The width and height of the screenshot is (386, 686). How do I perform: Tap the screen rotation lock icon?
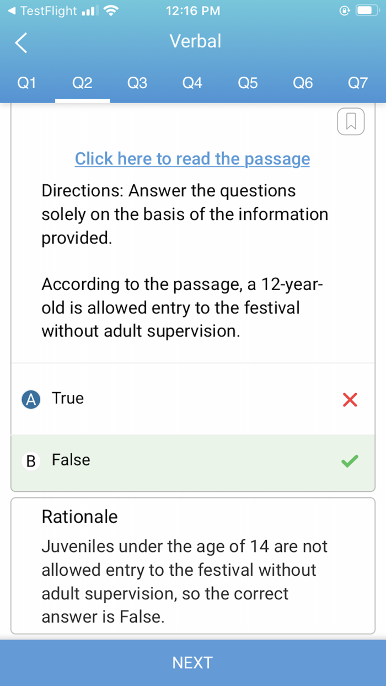pyautogui.click(x=345, y=11)
